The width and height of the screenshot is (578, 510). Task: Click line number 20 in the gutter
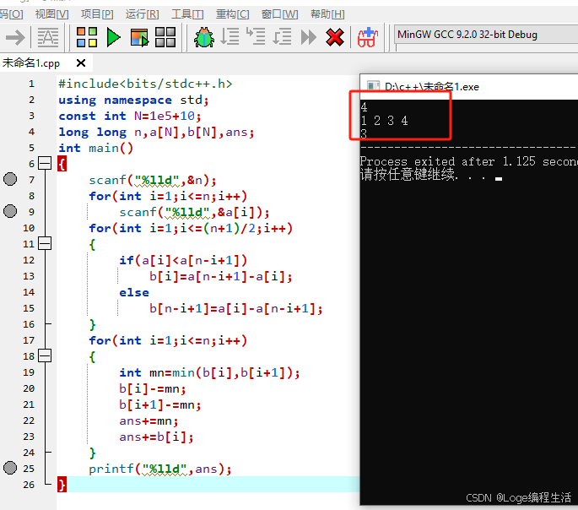[29, 388]
